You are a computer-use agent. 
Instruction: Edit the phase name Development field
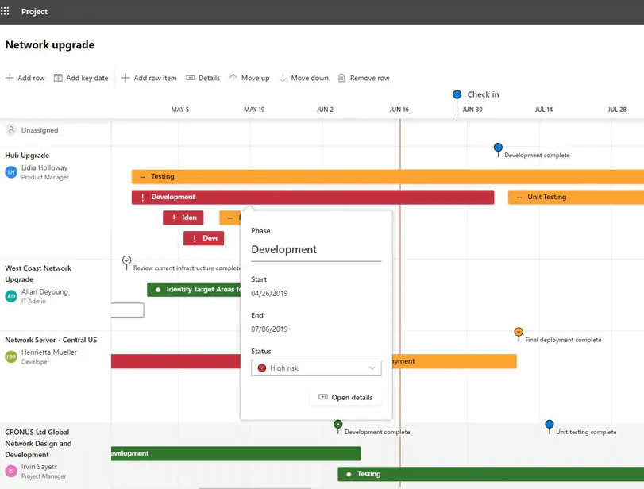[x=316, y=249]
